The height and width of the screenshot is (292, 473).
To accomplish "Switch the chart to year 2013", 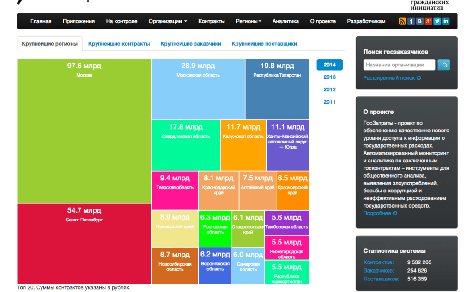I will 329,77.
